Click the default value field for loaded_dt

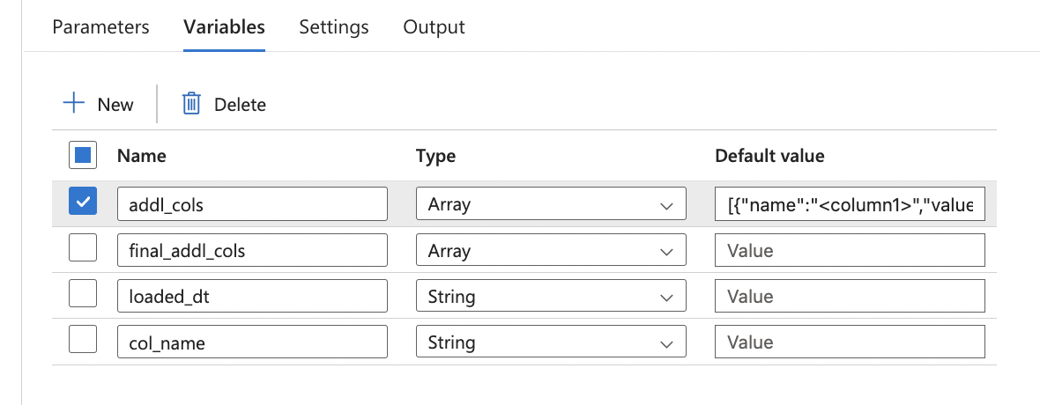point(850,297)
